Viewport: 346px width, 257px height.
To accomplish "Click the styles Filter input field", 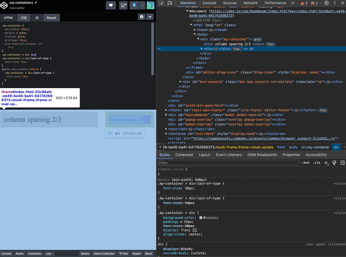I will point(228,163).
